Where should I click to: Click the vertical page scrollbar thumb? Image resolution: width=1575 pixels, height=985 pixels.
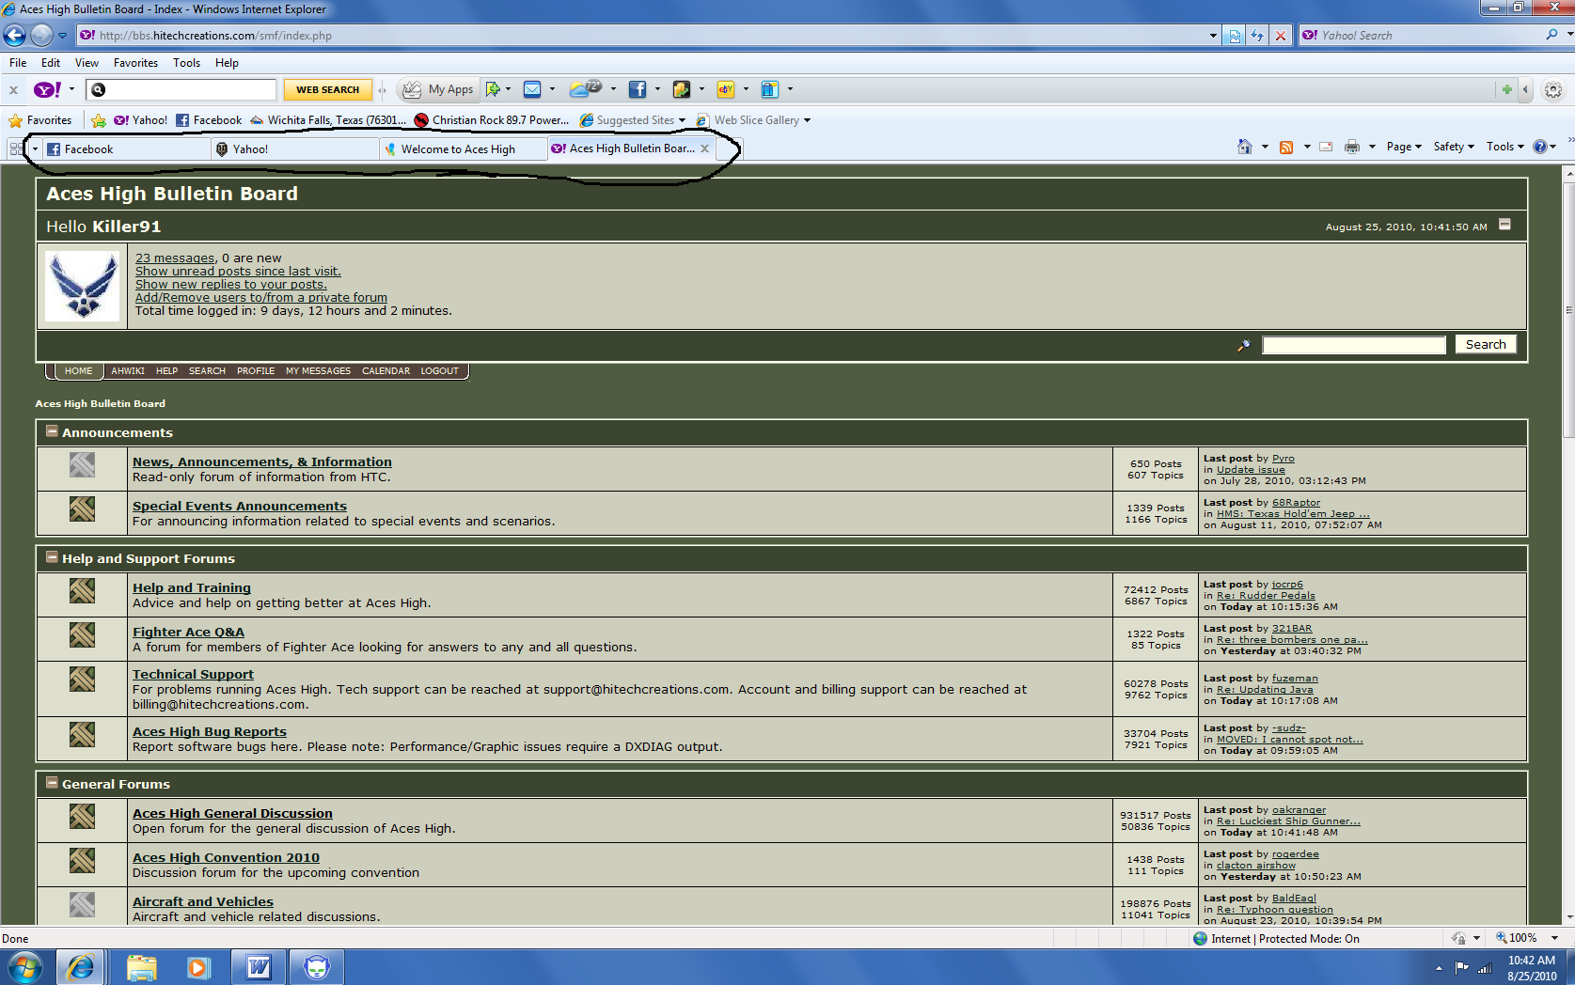[x=1567, y=310]
